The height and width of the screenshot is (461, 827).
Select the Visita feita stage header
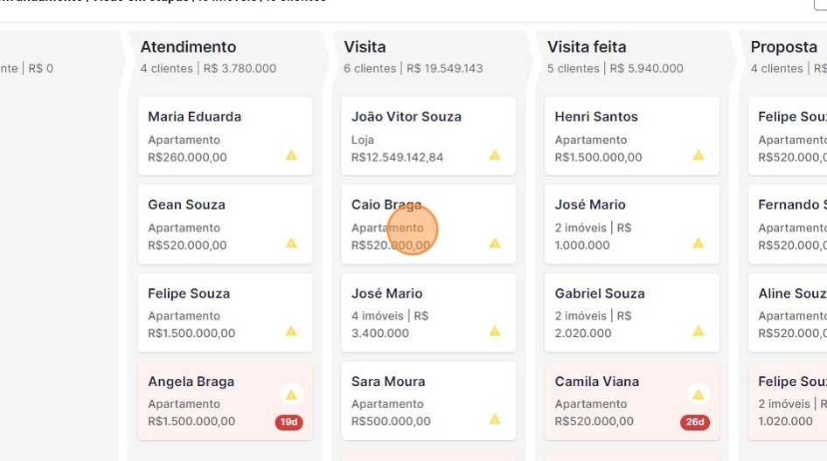(x=587, y=47)
